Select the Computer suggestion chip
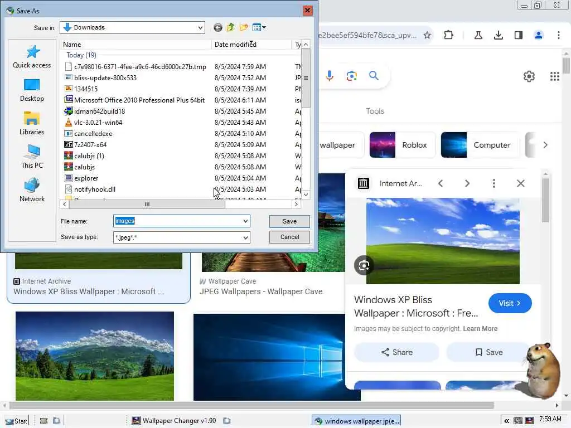 (x=480, y=145)
